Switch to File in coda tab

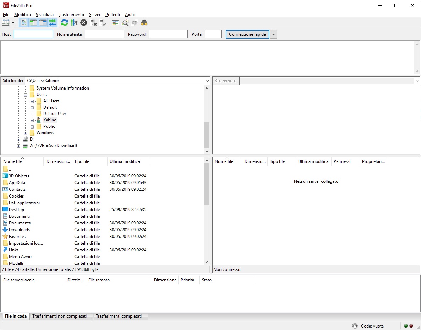(16, 316)
